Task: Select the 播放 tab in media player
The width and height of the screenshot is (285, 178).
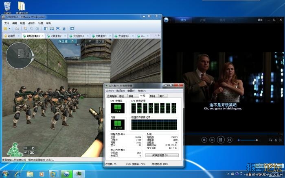Action: 183,20
